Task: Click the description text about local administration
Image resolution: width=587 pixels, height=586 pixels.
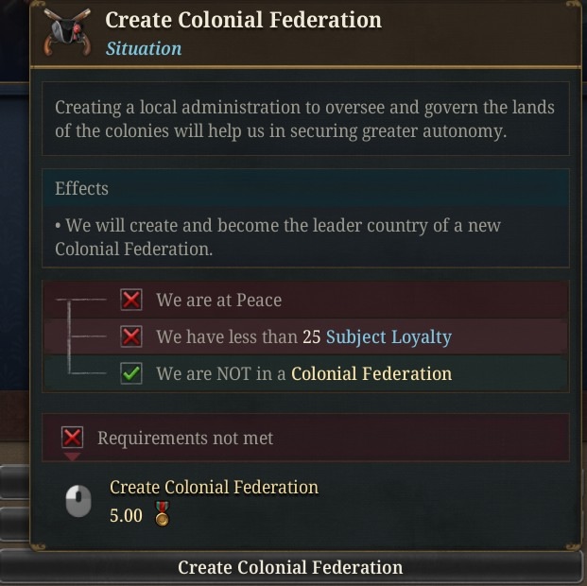Action: point(304,119)
